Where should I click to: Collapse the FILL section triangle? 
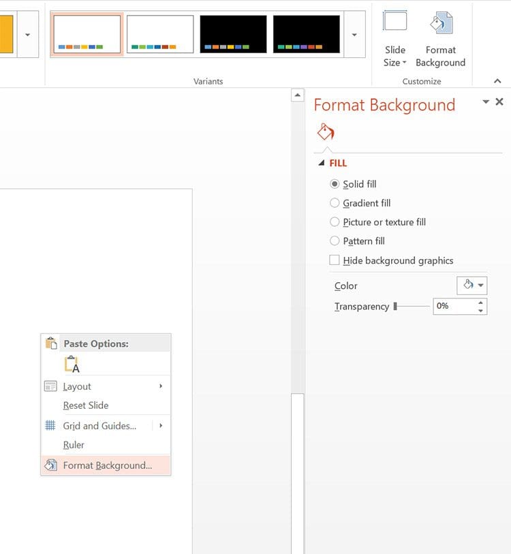[320, 163]
